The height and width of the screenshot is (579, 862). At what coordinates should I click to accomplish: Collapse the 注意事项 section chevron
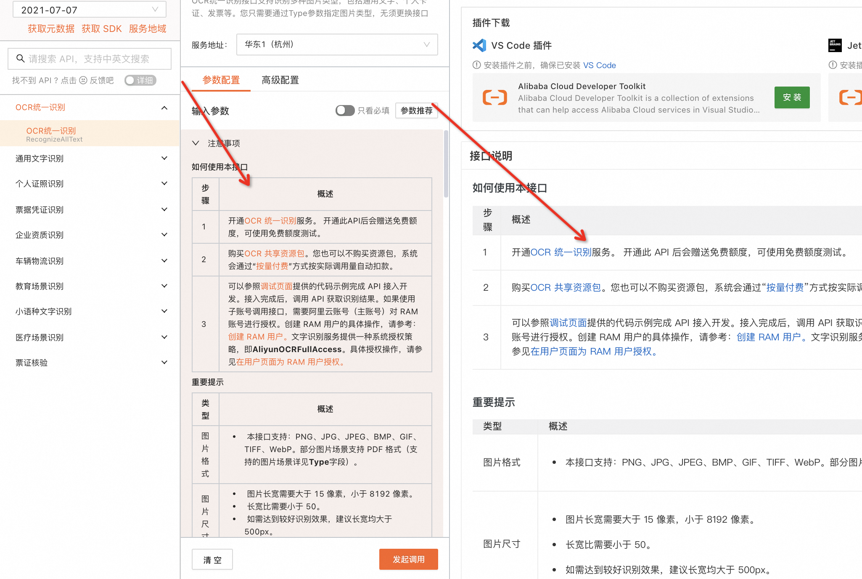pos(196,143)
